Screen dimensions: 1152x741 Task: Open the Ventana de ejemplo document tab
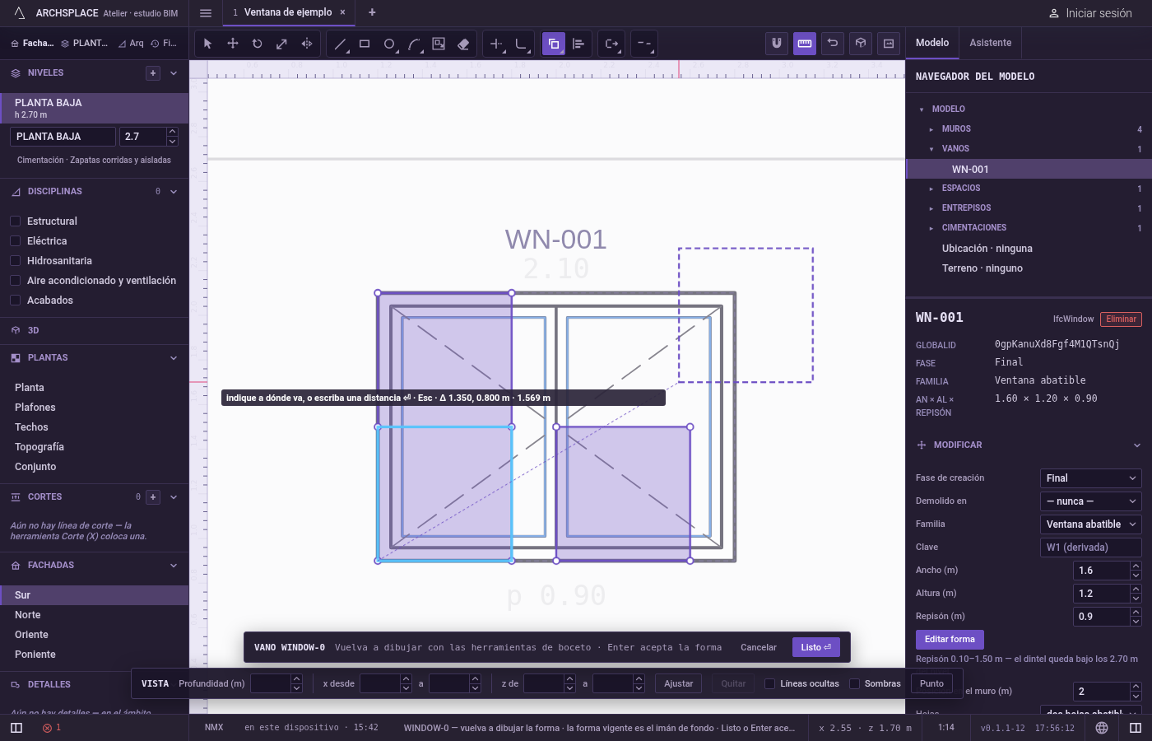(288, 12)
